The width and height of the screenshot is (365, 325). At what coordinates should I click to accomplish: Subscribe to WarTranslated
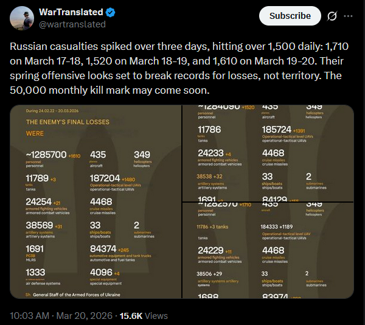(290, 16)
